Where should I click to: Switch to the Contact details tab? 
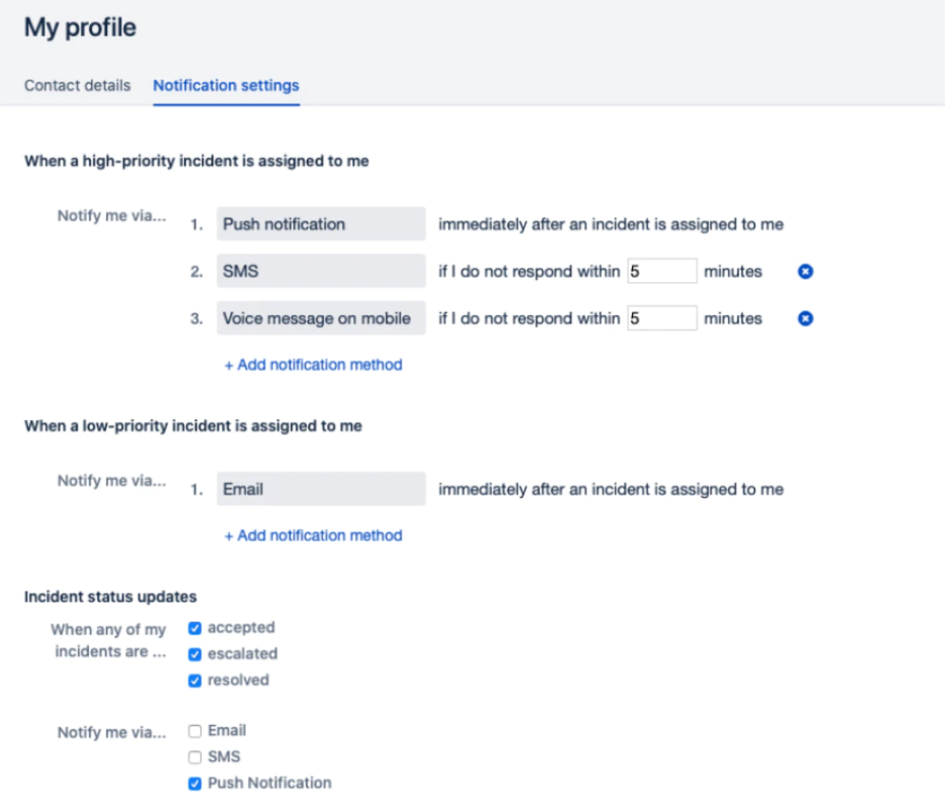[77, 86]
